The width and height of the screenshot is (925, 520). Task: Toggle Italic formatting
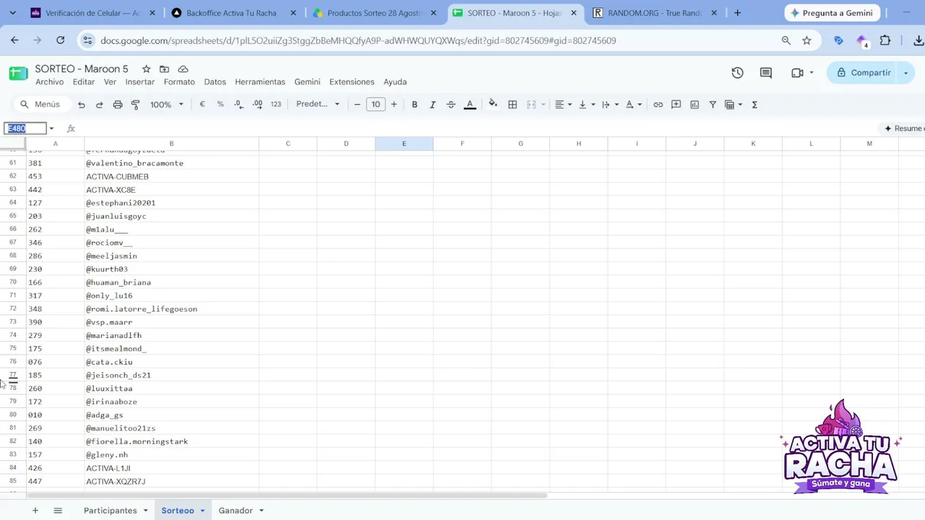[432, 105]
